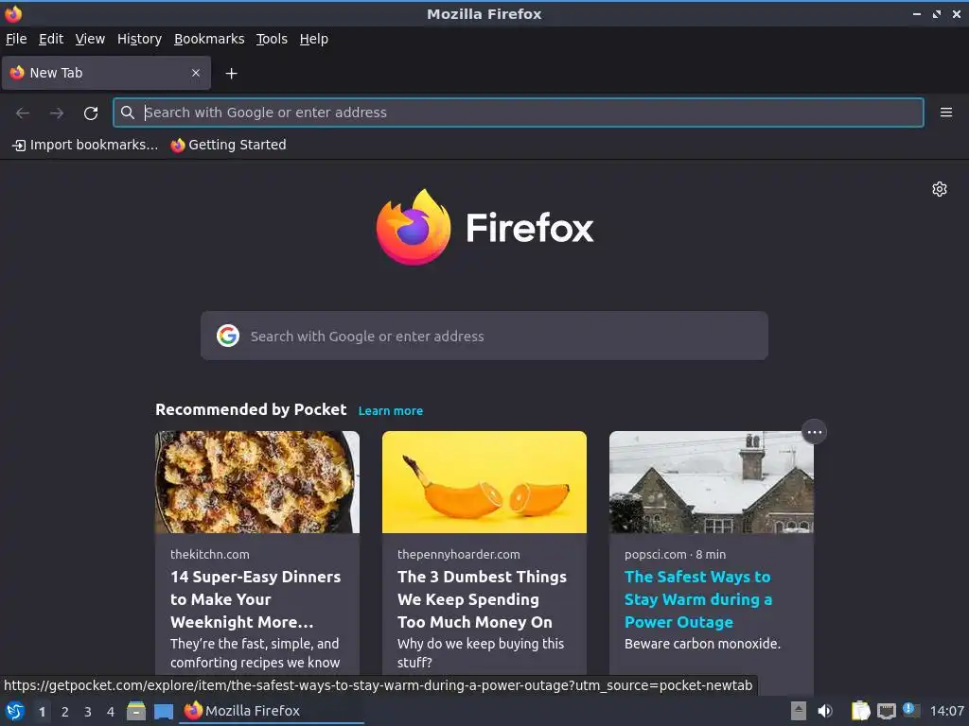Image resolution: width=969 pixels, height=726 pixels.
Task: Click the Recommended by Pocket heading
Action: pos(251,409)
